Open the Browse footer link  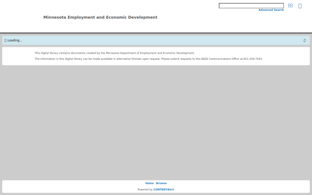pyautogui.click(x=161, y=183)
